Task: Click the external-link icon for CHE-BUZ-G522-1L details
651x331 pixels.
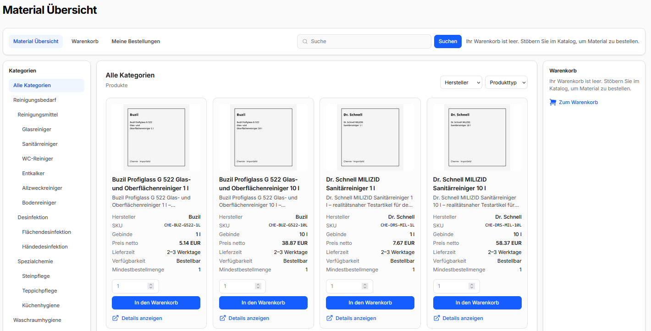Action: pos(115,318)
